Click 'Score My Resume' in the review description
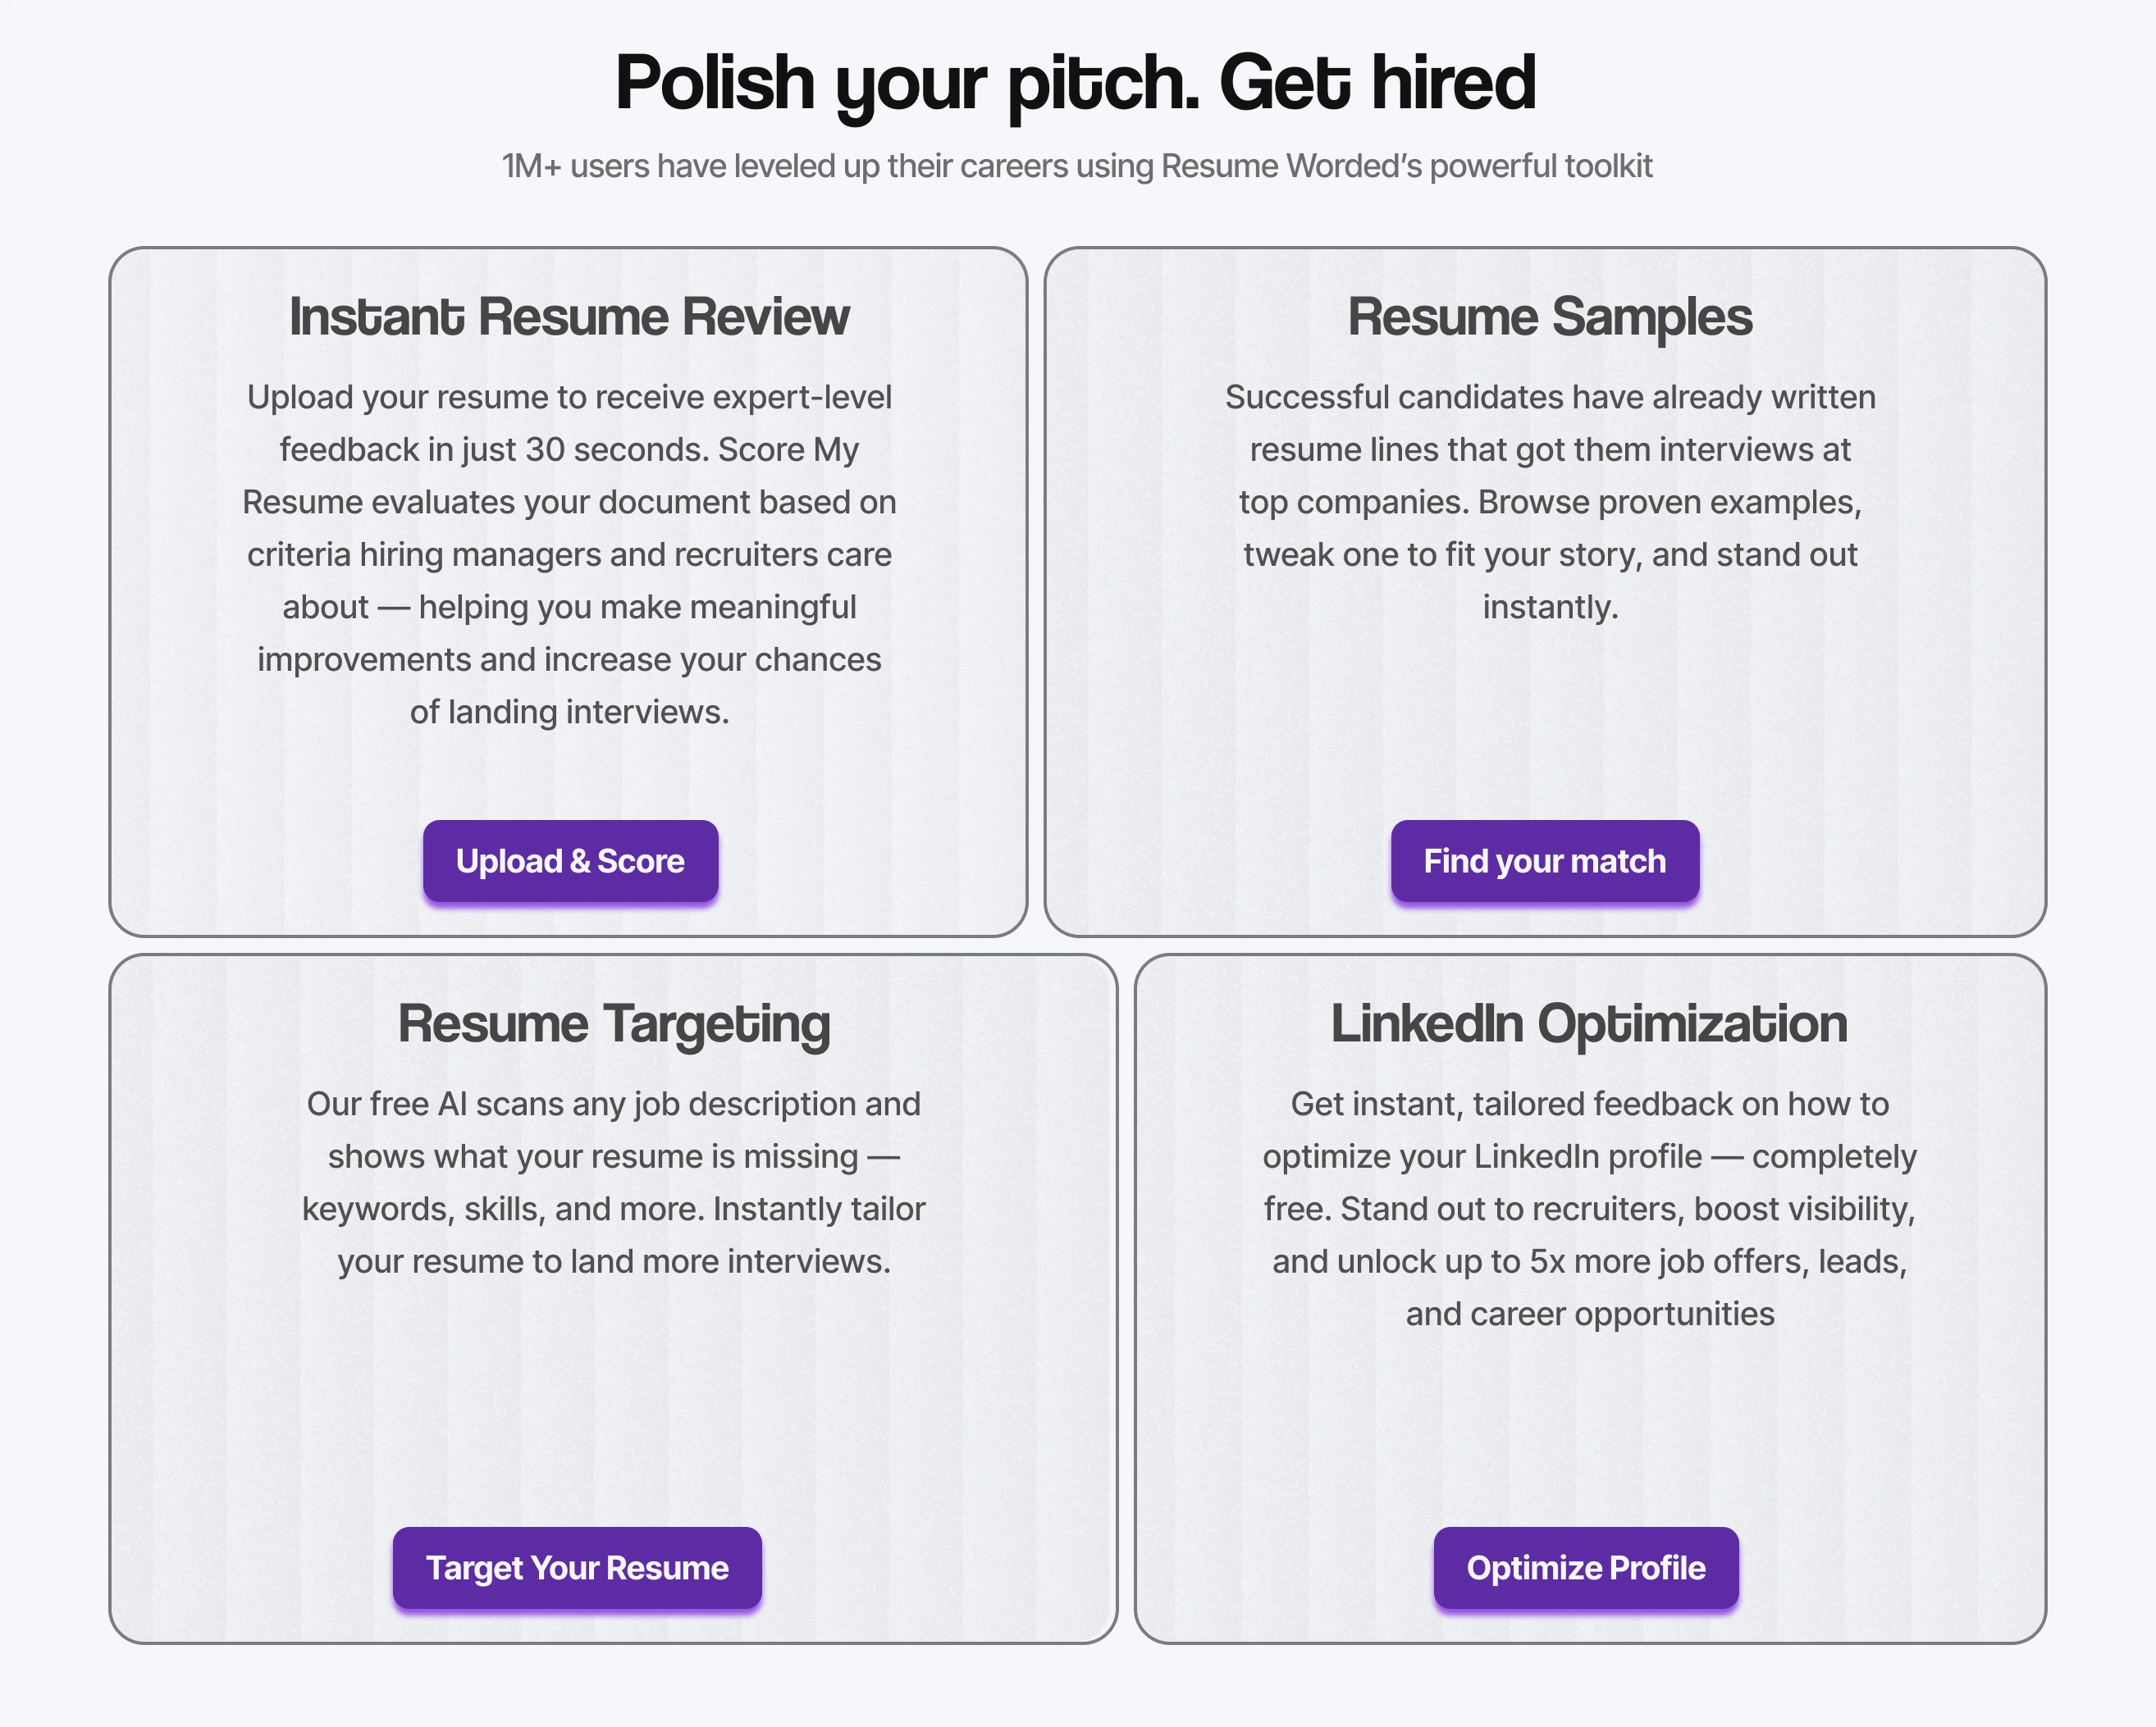Viewport: 2156px width, 1727px height. 788,451
